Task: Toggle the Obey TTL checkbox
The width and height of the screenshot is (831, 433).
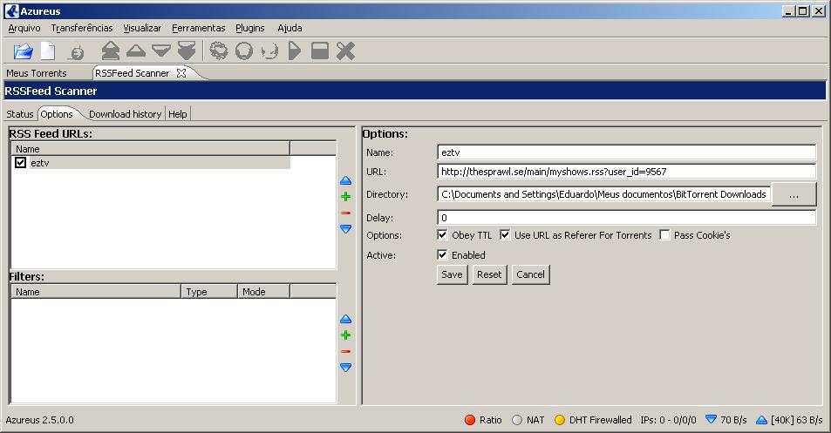Action: [x=442, y=234]
